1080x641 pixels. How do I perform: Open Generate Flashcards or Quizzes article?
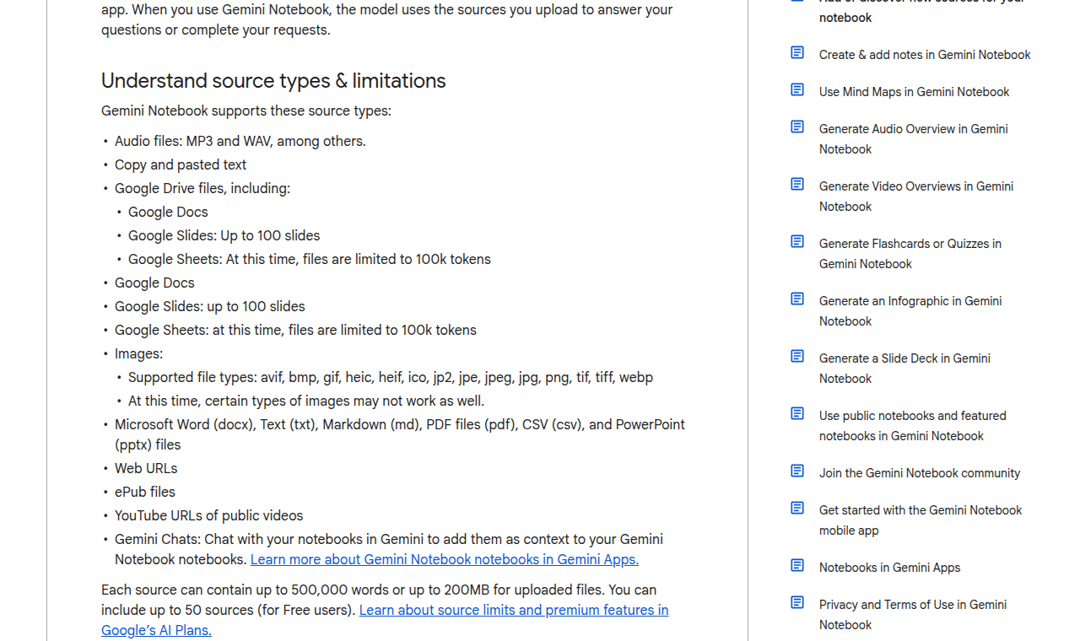tap(910, 254)
